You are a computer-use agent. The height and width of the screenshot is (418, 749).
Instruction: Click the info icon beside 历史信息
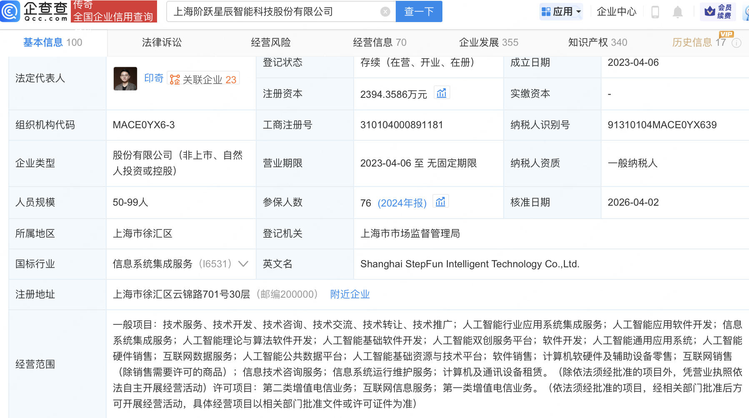tap(737, 42)
